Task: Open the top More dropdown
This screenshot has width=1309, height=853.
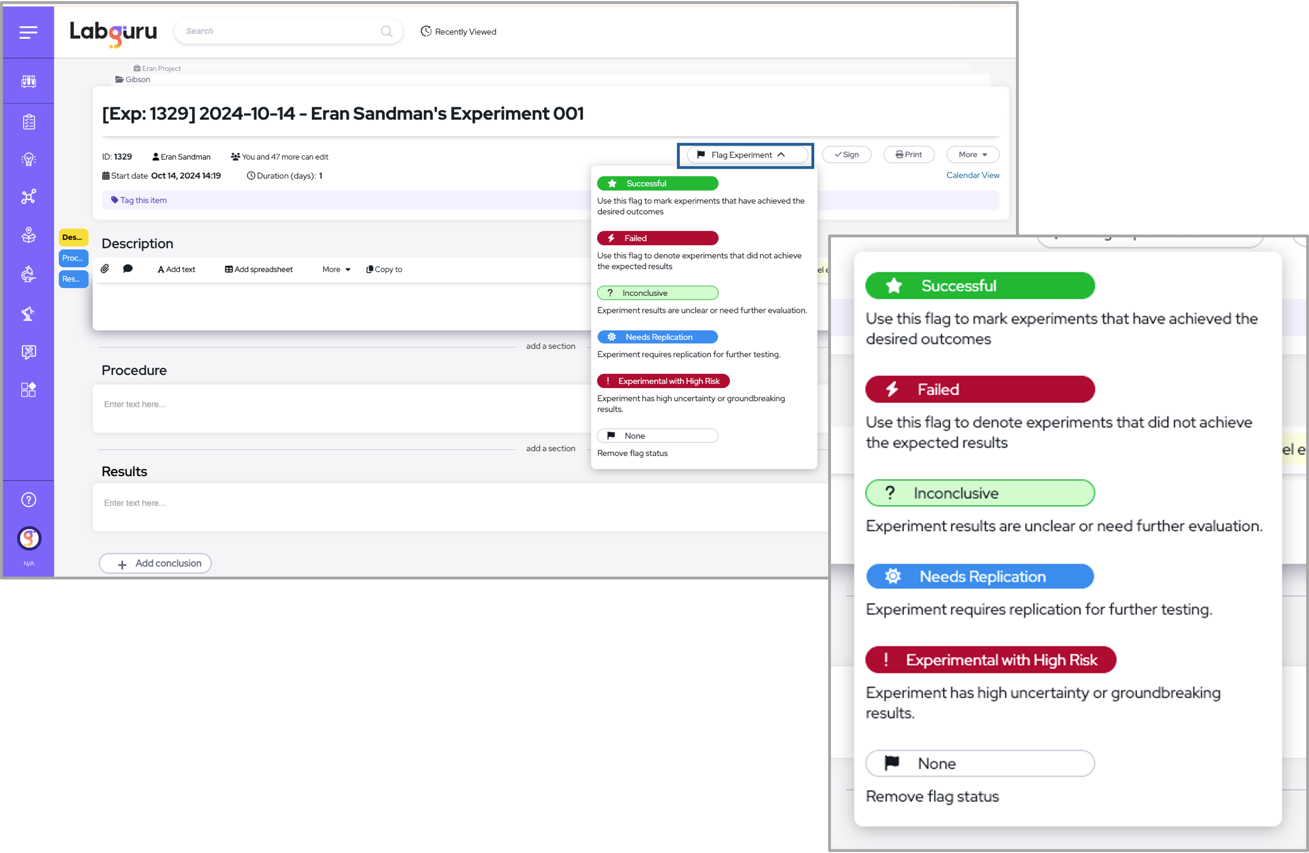Action: [x=972, y=154]
